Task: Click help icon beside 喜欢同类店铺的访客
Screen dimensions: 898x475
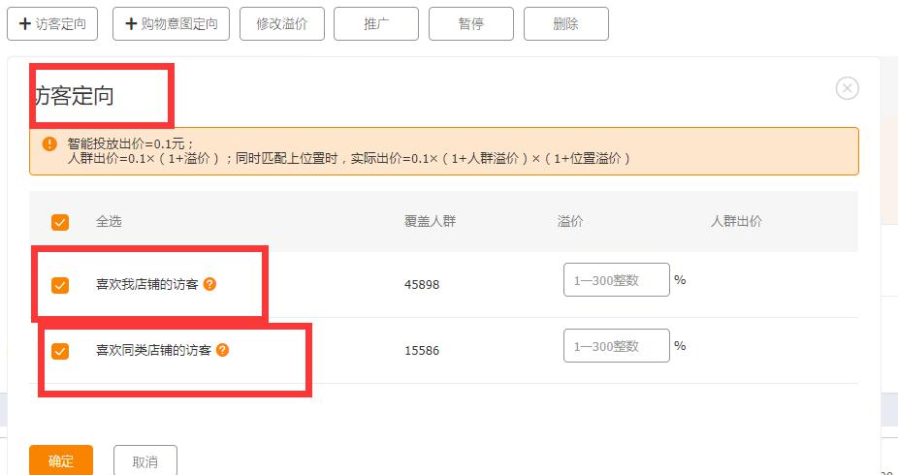Action: point(222,350)
